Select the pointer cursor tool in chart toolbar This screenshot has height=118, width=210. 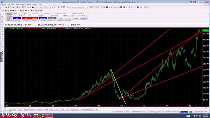tap(135, 7)
